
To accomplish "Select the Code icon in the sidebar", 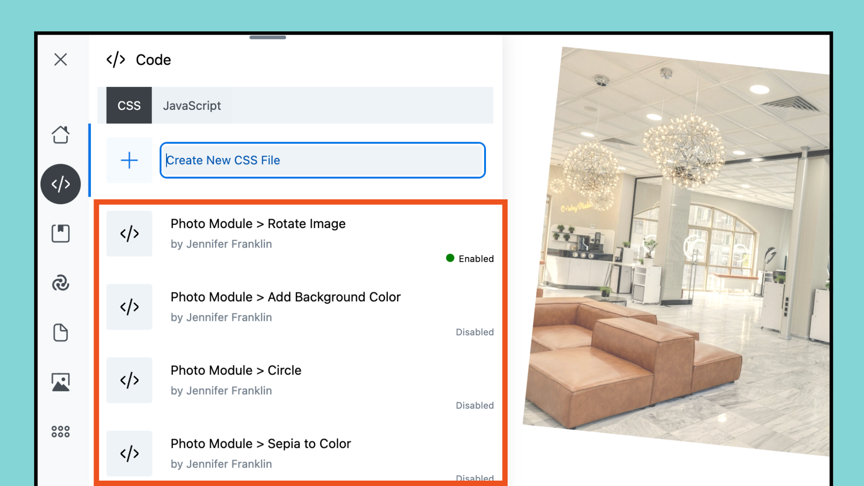I will coord(60,184).
